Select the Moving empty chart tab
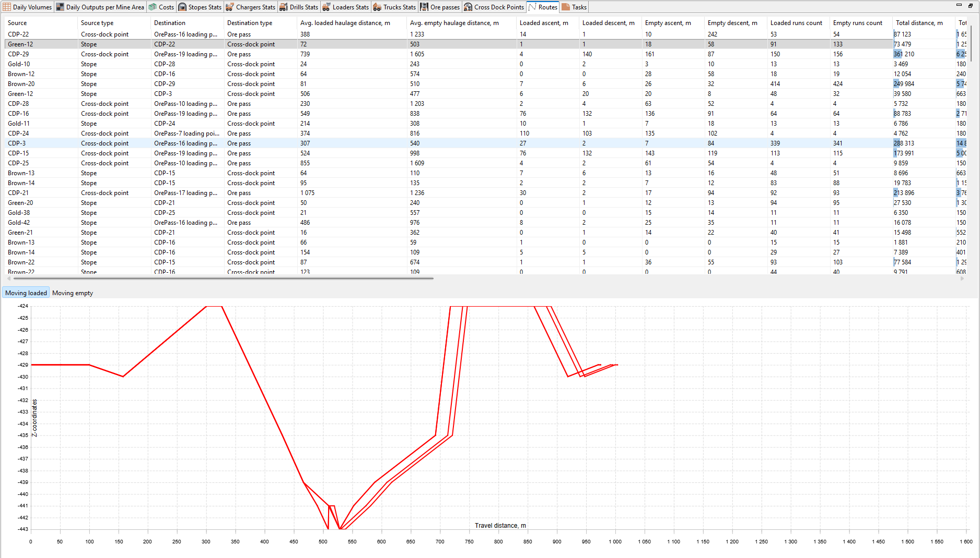This screenshot has width=980, height=558. point(73,293)
